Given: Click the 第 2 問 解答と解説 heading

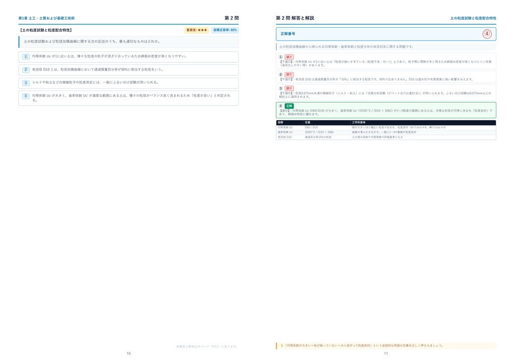Looking at the screenshot, I should [295, 18].
